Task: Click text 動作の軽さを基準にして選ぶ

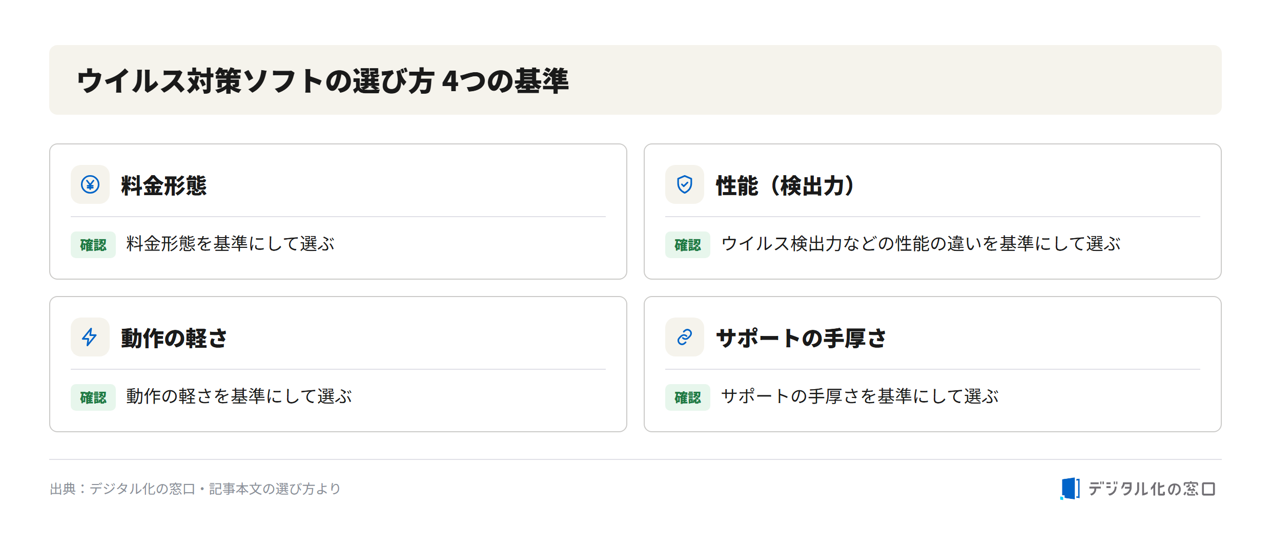Action: [239, 396]
